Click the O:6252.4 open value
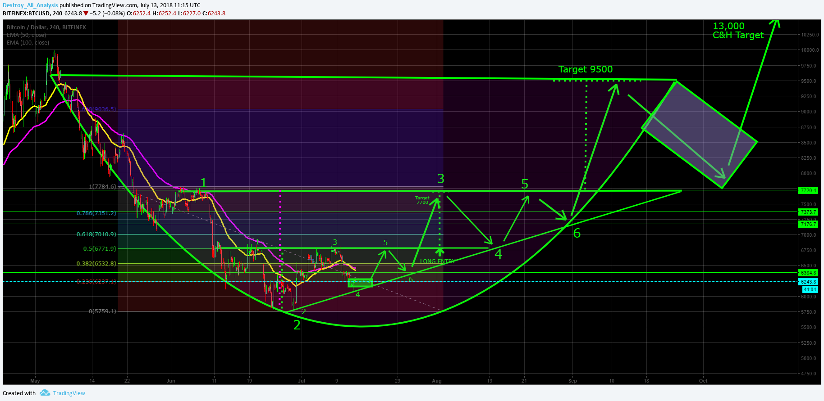 click(138, 14)
